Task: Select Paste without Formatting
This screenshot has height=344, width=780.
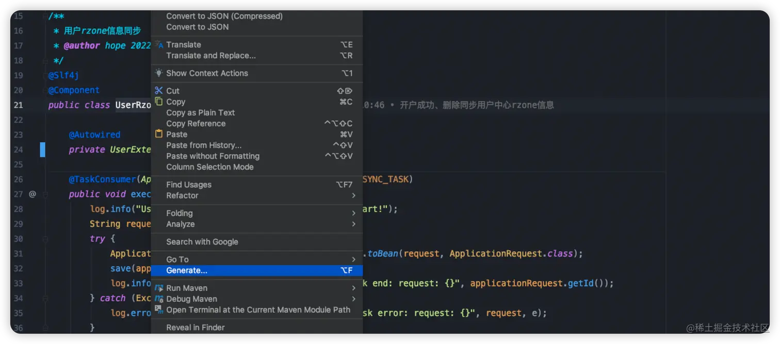Action: point(257,156)
